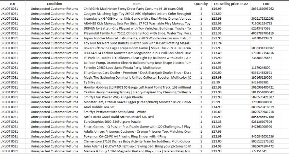
Task: Select EAN 8421403981 cell
Action: pyautogui.click(x=266, y=82)
